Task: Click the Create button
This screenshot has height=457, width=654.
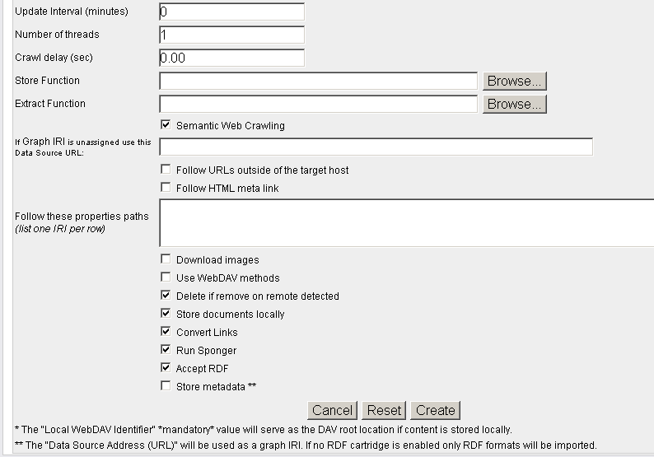Action: point(435,410)
